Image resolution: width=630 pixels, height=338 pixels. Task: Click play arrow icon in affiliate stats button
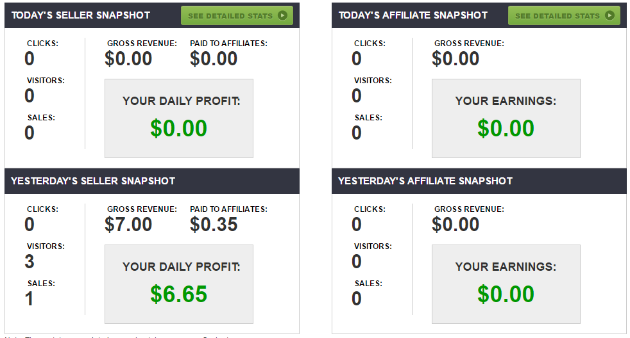coord(609,15)
